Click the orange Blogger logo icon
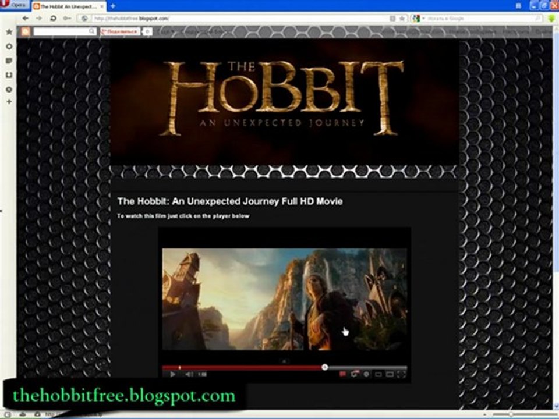Image resolution: width=559 pixels, height=419 pixels. (25, 31)
